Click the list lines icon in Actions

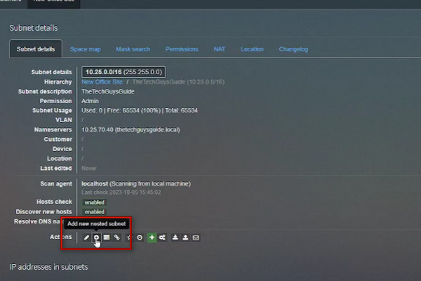point(107,237)
